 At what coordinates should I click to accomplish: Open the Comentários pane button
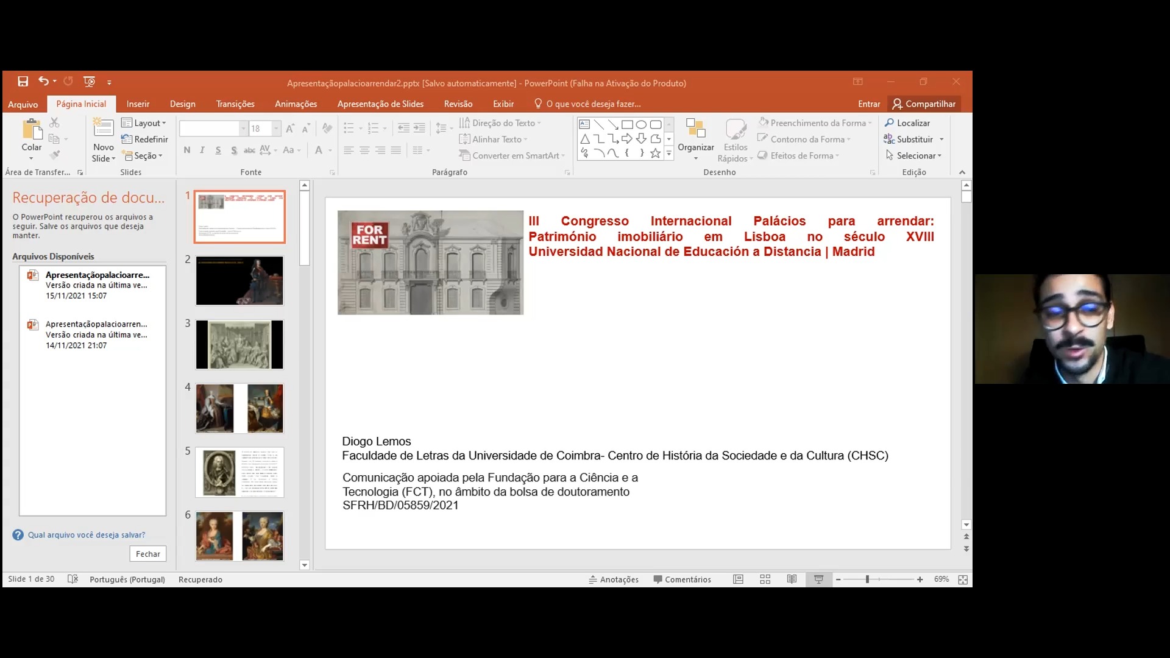[682, 579]
